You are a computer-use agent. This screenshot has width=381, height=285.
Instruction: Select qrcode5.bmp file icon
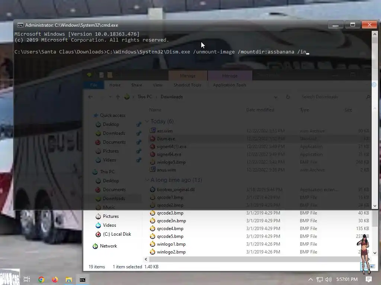coord(152,236)
